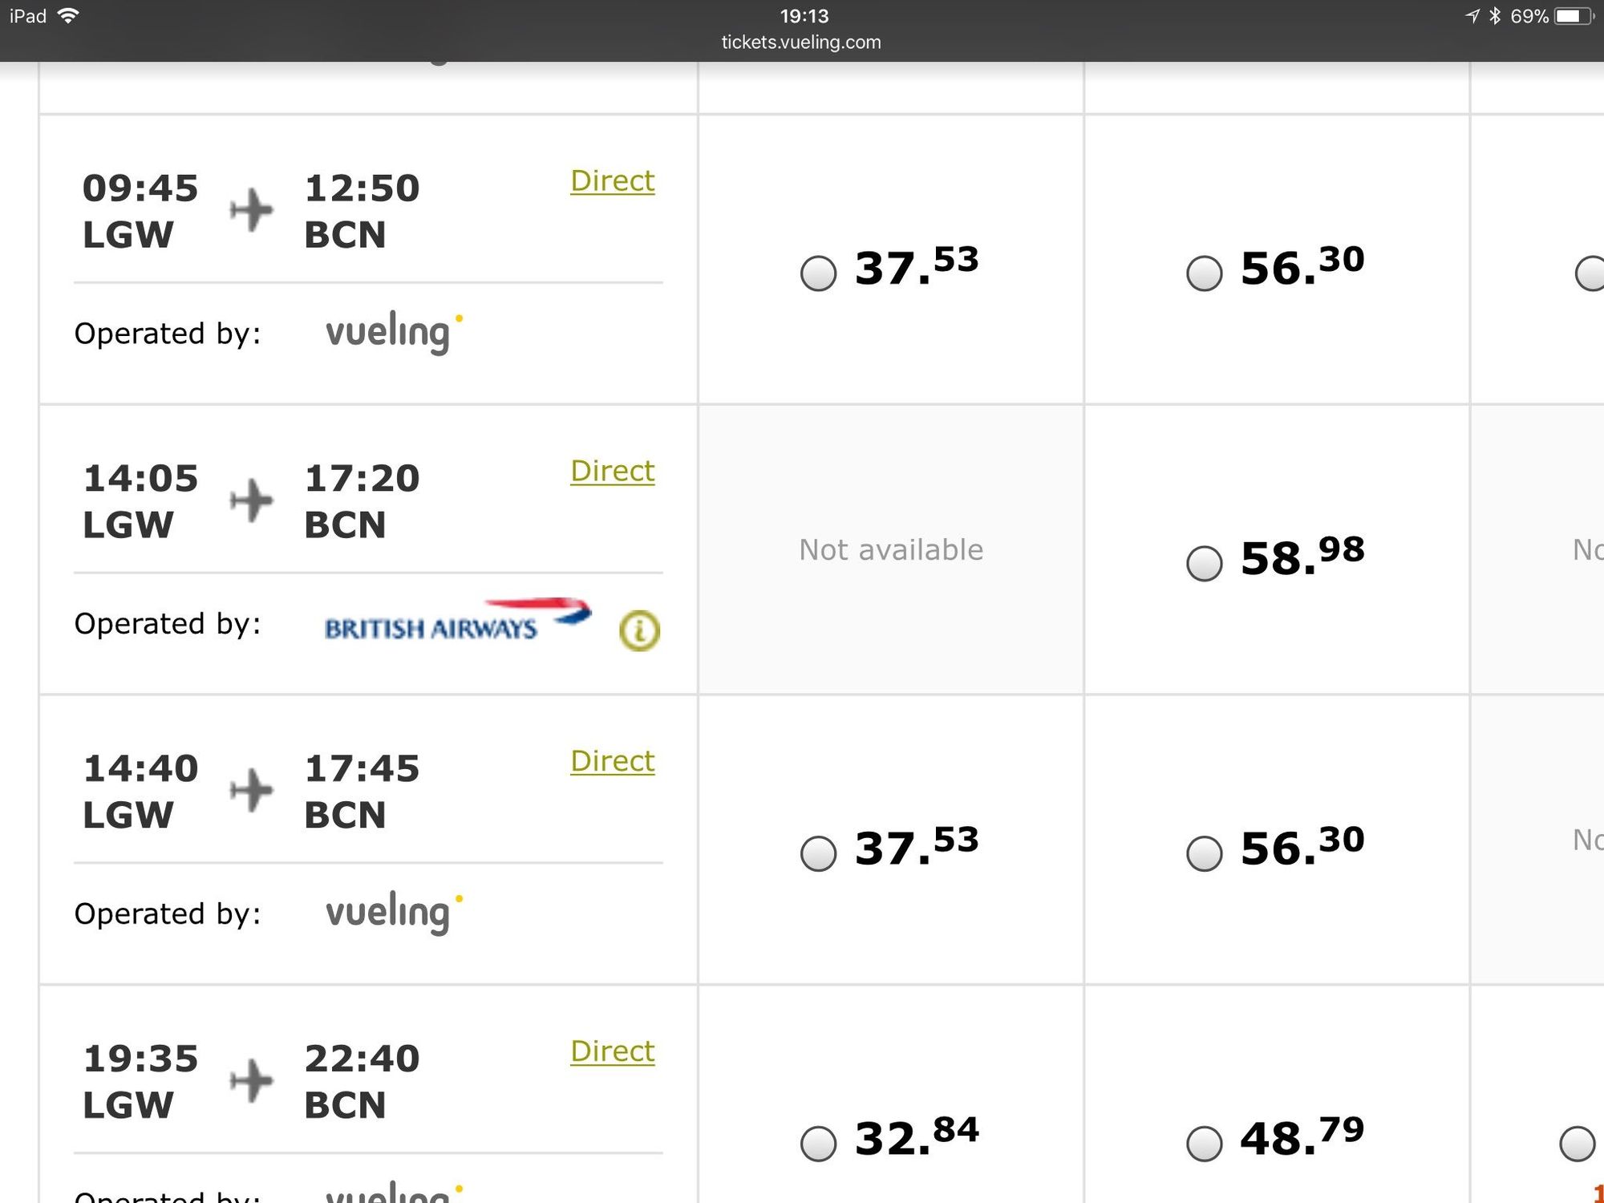
Task: Select the 37.53 fare for the 09:45 flight
Action: [x=819, y=273]
